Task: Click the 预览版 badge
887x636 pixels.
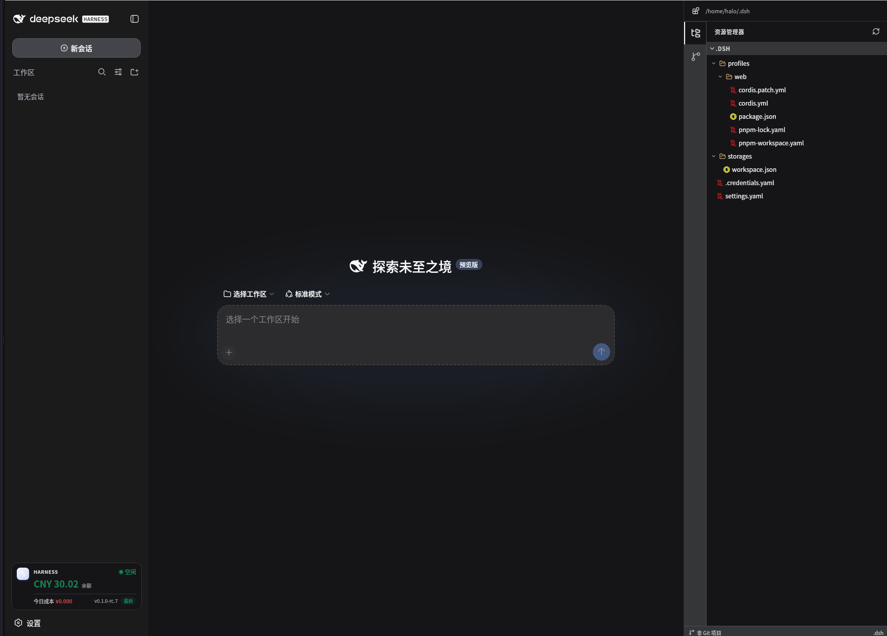Action: [x=468, y=265]
